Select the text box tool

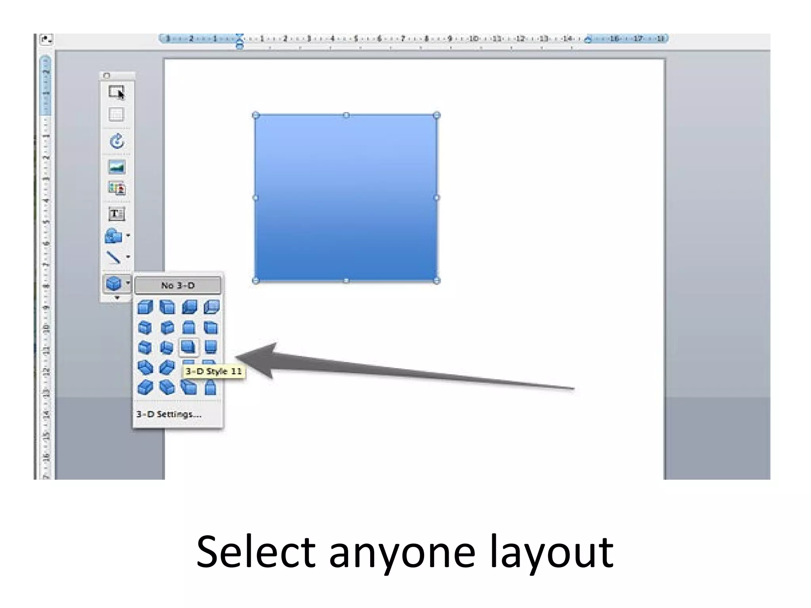[x=116, y=214]
